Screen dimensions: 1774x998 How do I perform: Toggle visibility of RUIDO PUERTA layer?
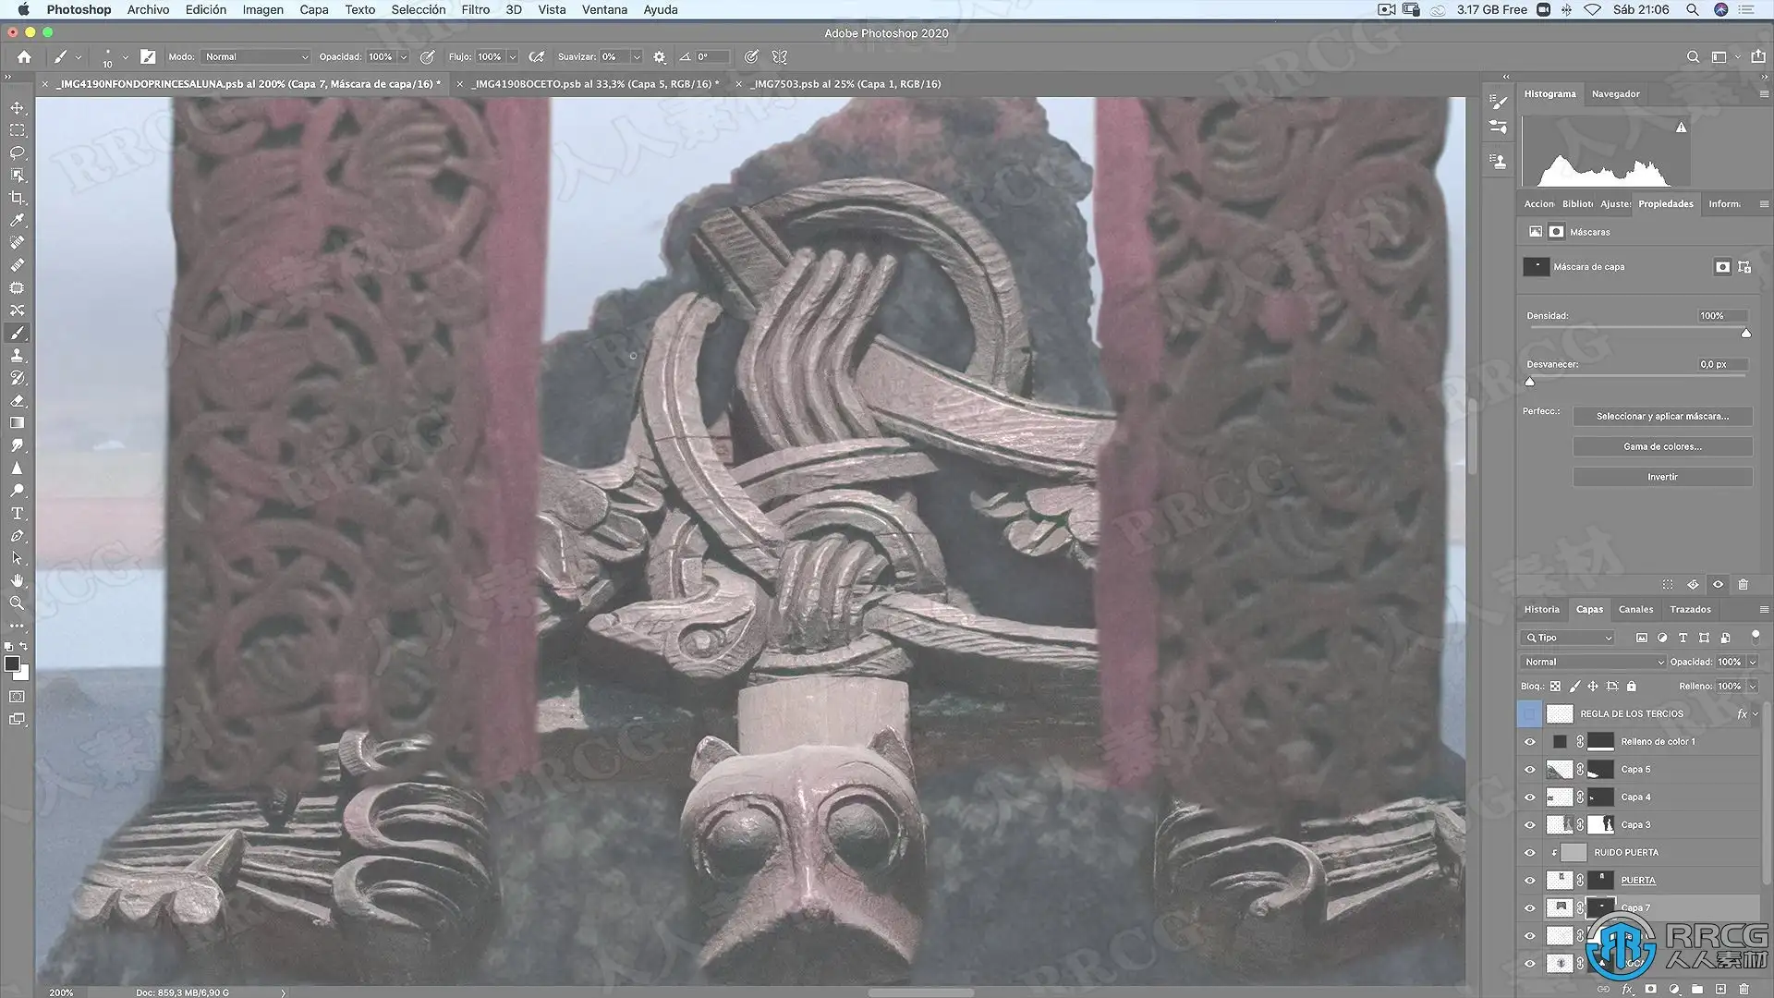pos(1529,853)
